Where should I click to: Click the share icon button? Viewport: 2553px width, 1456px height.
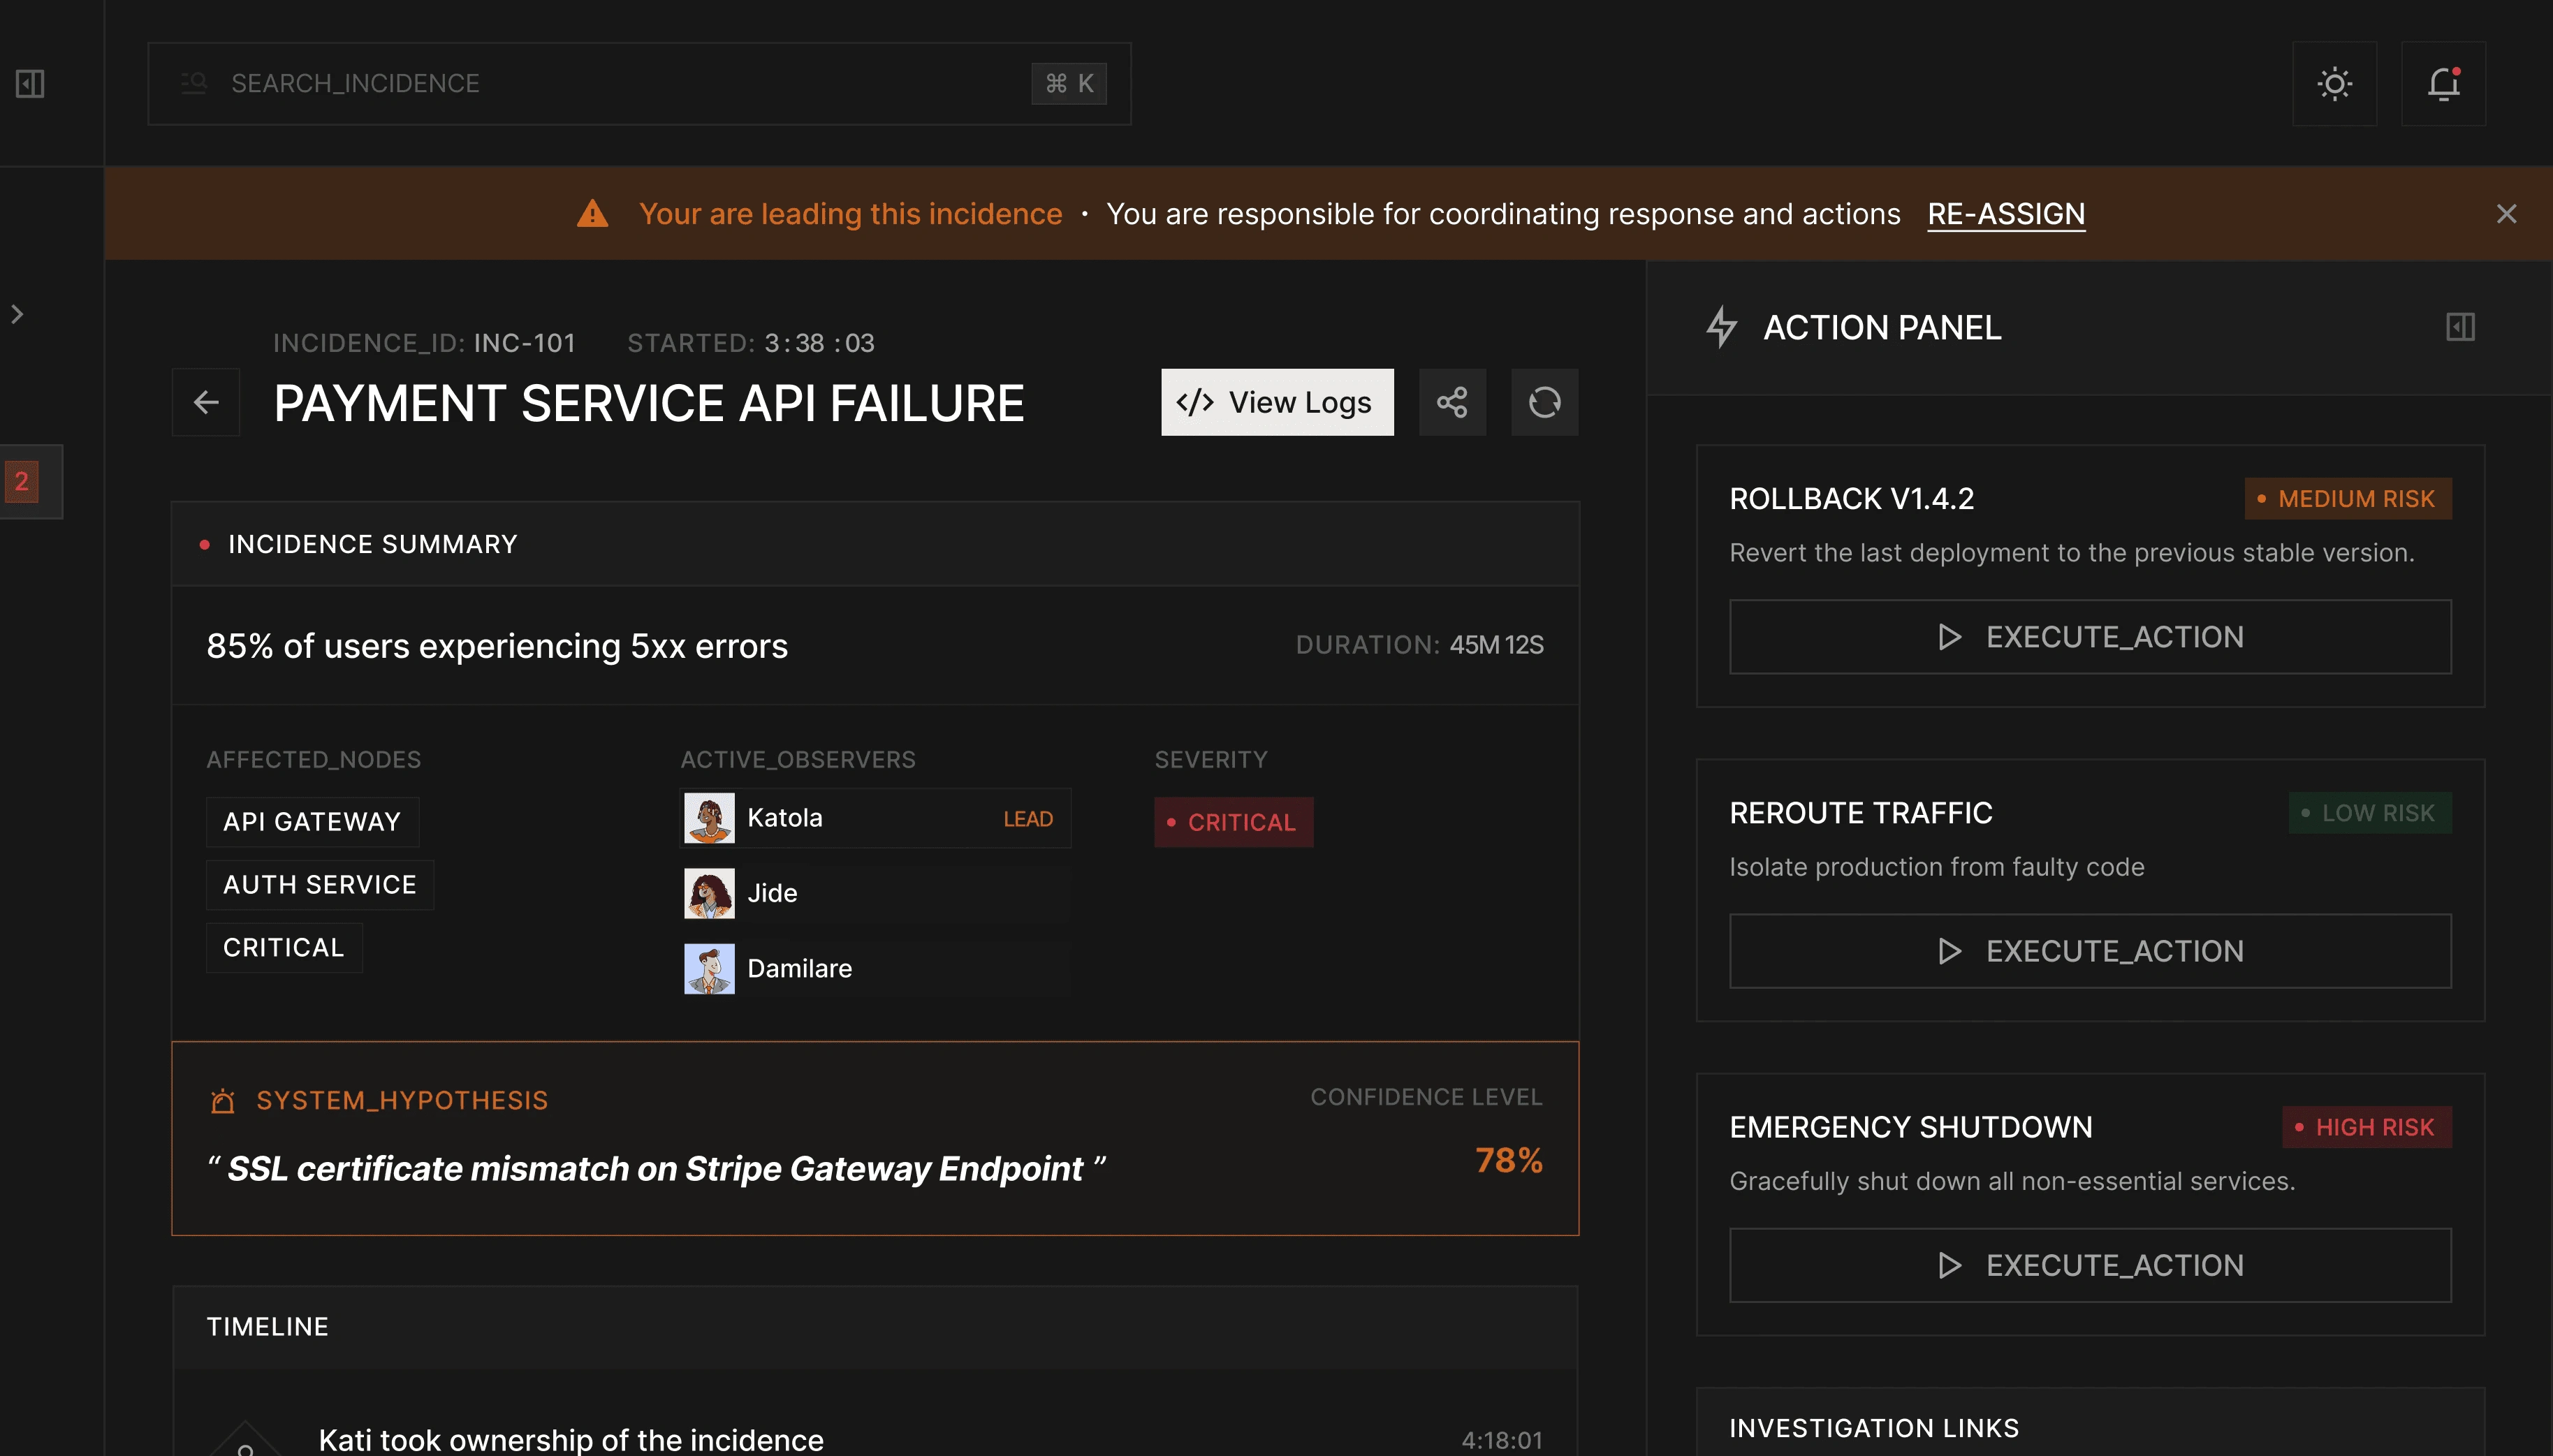1452,402
